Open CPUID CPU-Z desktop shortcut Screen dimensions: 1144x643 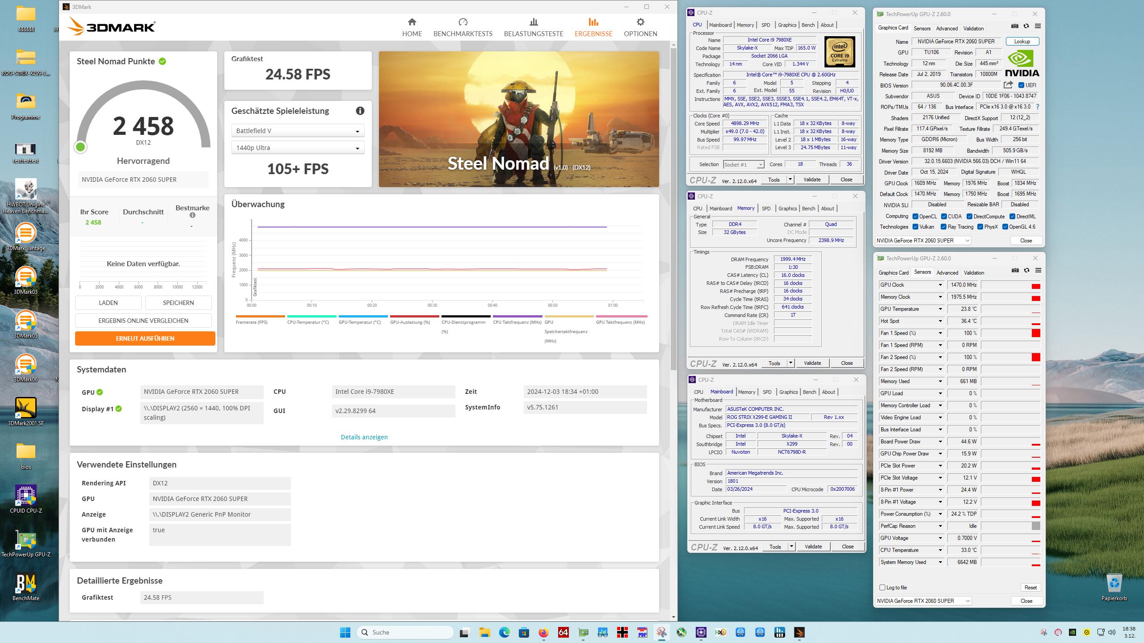[26, 499]
